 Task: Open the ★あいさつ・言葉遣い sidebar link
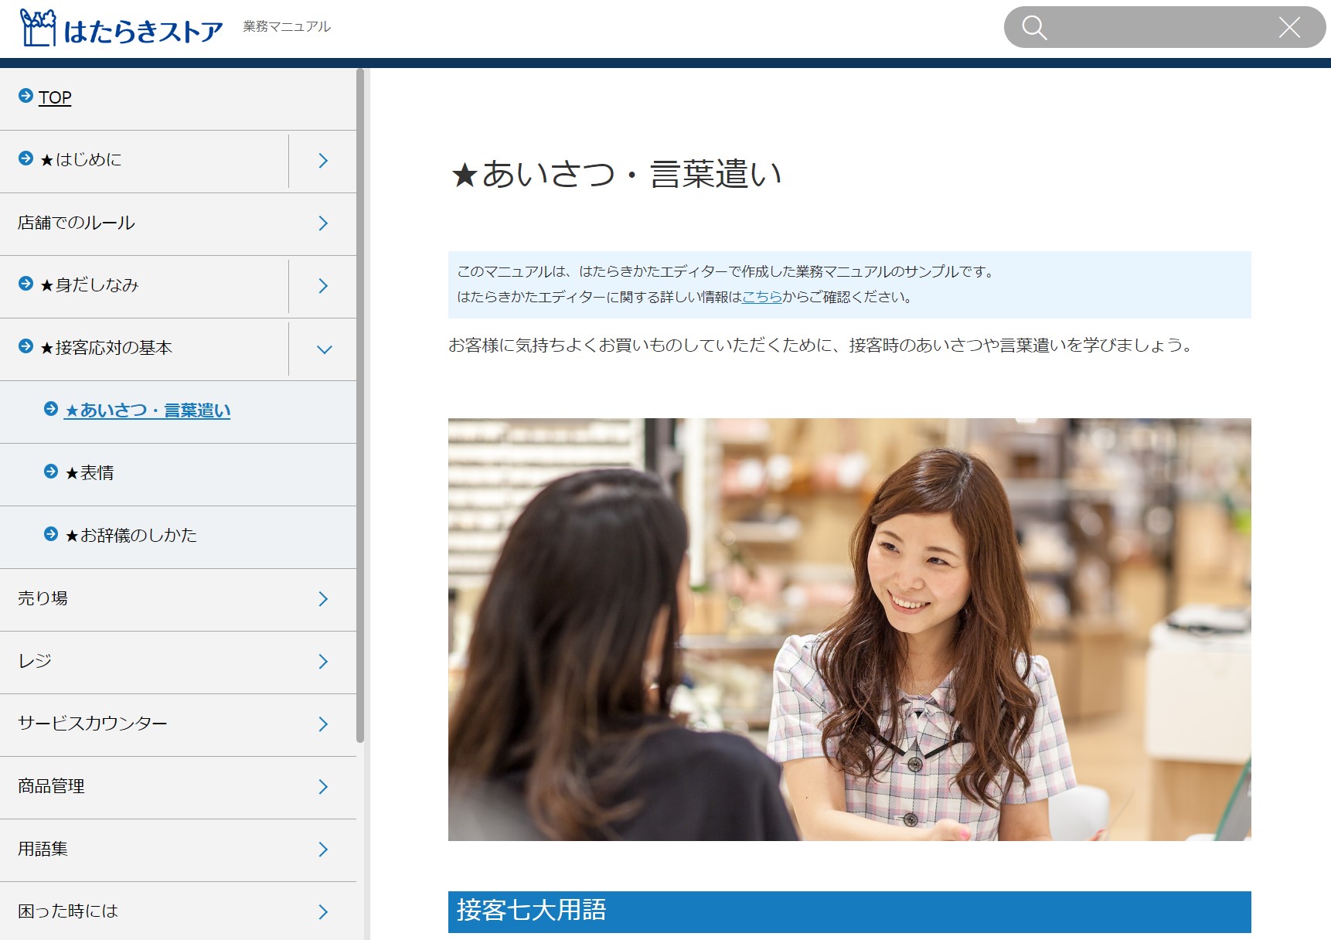(147, 410)
